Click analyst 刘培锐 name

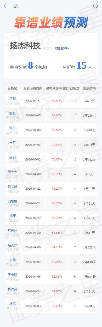pyautogui.click(x=13, y=201)
